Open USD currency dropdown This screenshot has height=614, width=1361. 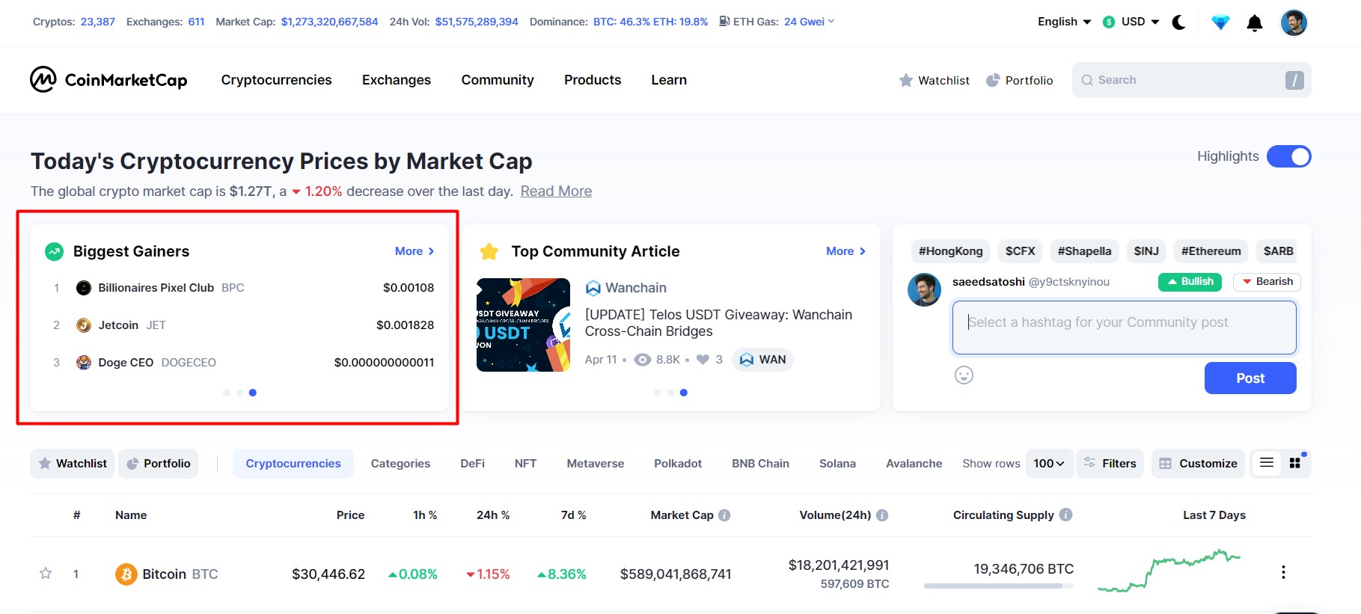point(1131,22)
